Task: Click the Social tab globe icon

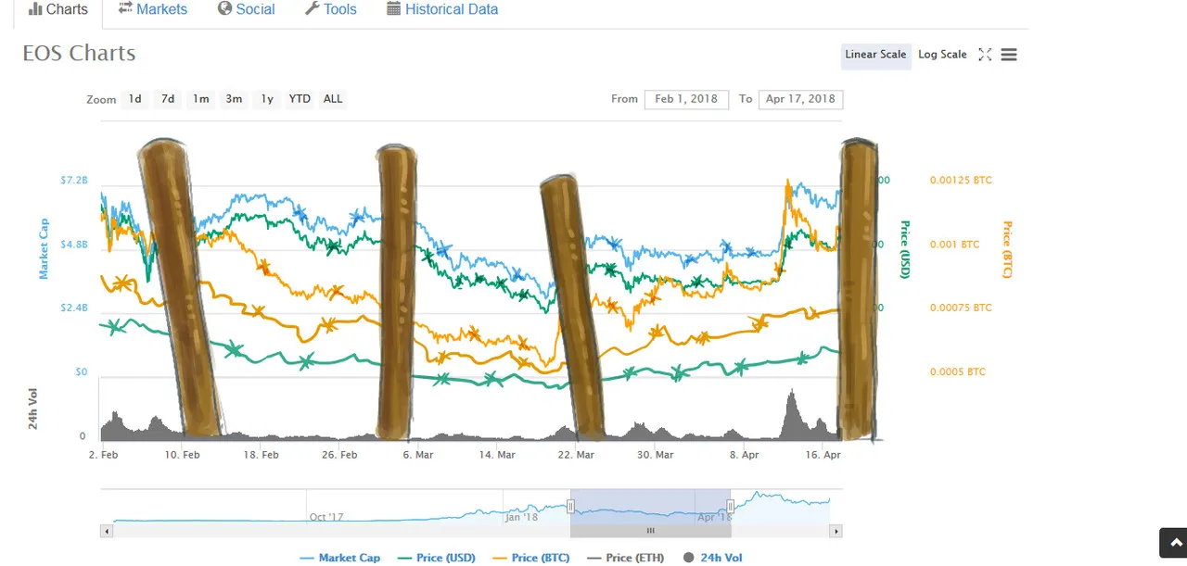Action: [x=224, y=8]
